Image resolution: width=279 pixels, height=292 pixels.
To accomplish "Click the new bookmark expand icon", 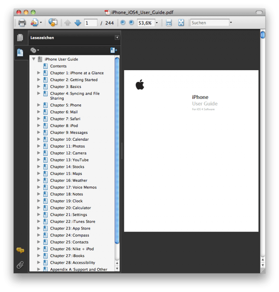I will point(114,50).
